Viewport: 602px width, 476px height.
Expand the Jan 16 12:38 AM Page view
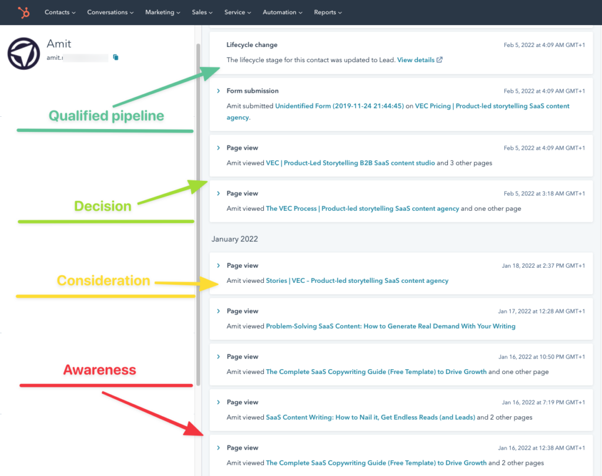[x=219, y=448]
